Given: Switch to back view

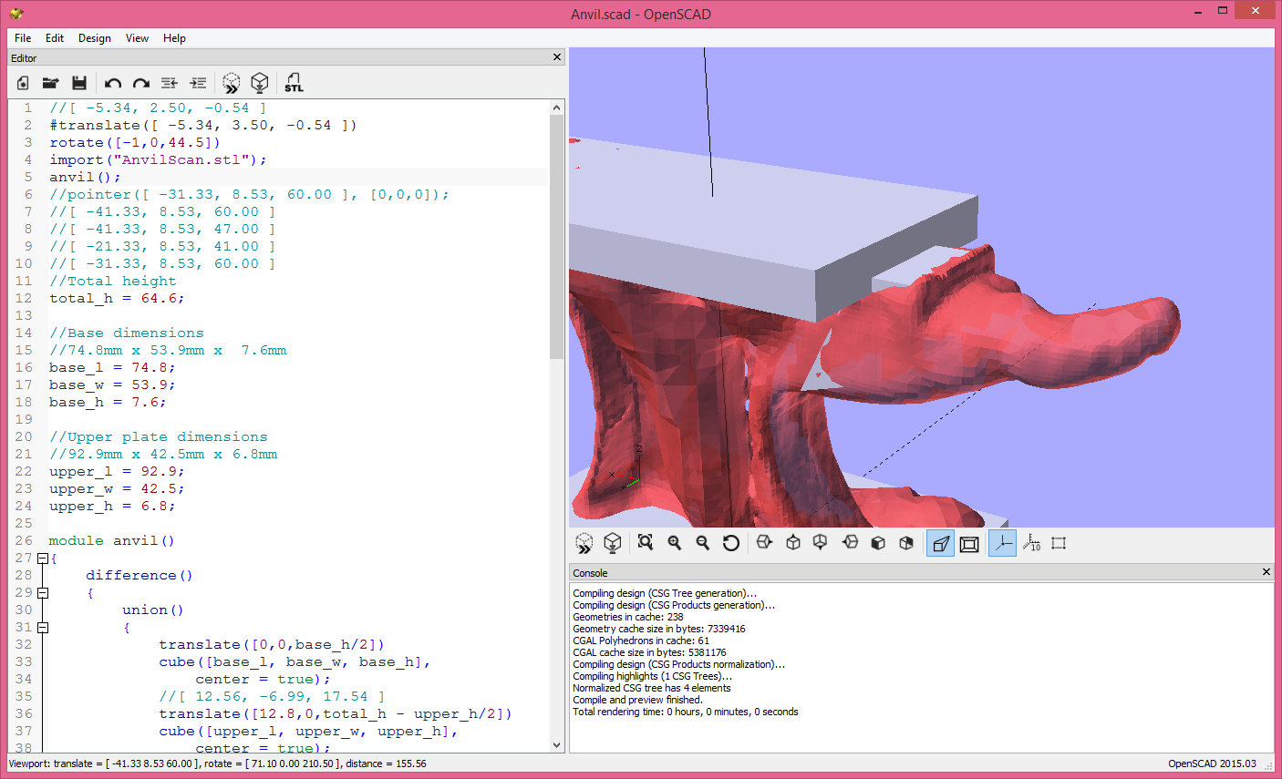Looking at the screenshot, I should tap(906, 543).
